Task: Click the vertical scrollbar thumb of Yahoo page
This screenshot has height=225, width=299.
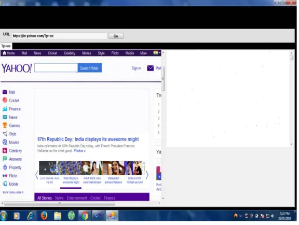Action: point(163,79)
